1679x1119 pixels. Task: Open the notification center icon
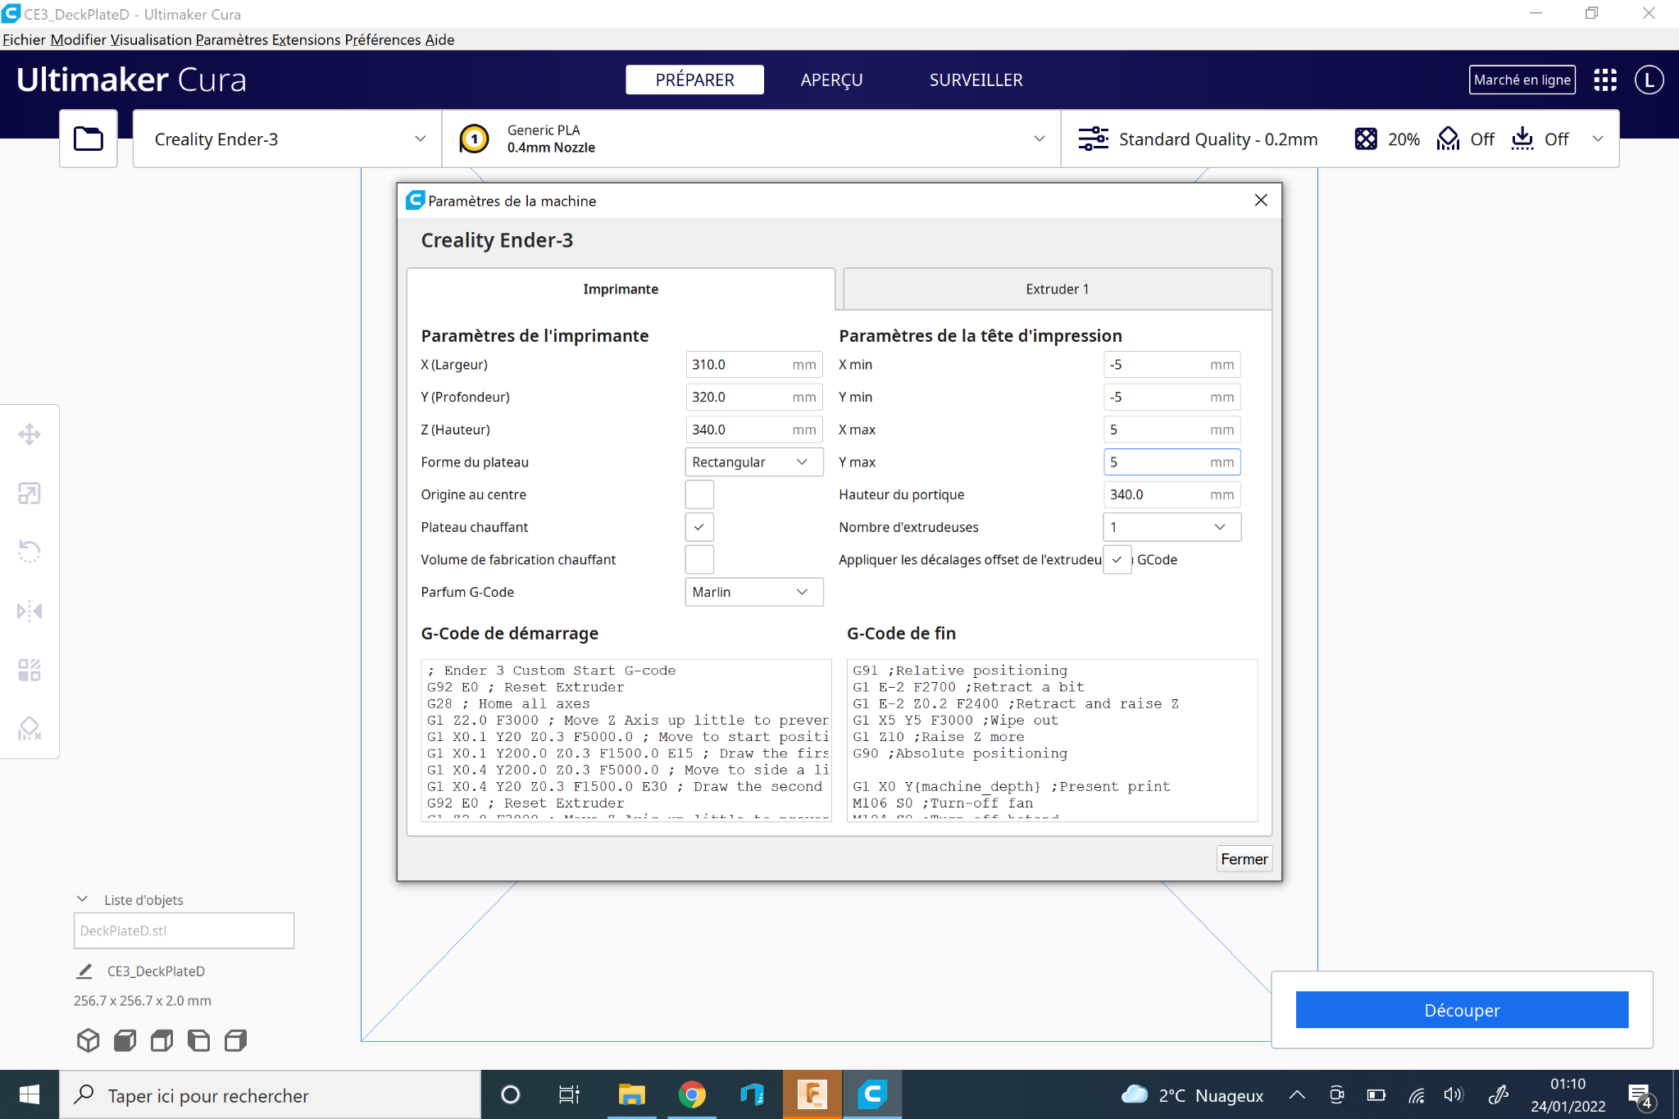1640,1094
